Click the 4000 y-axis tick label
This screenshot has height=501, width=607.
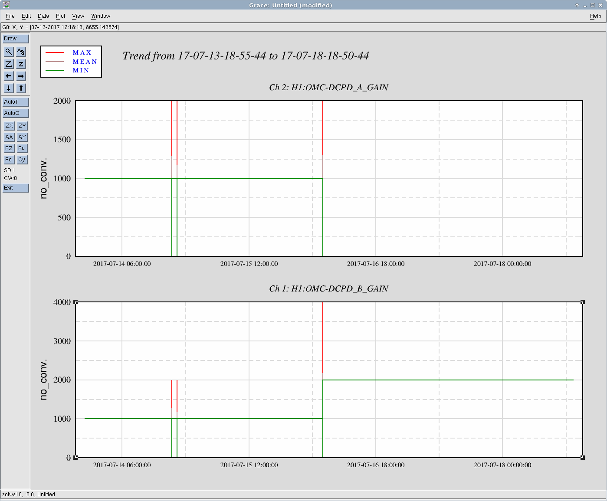pos(62,302)
